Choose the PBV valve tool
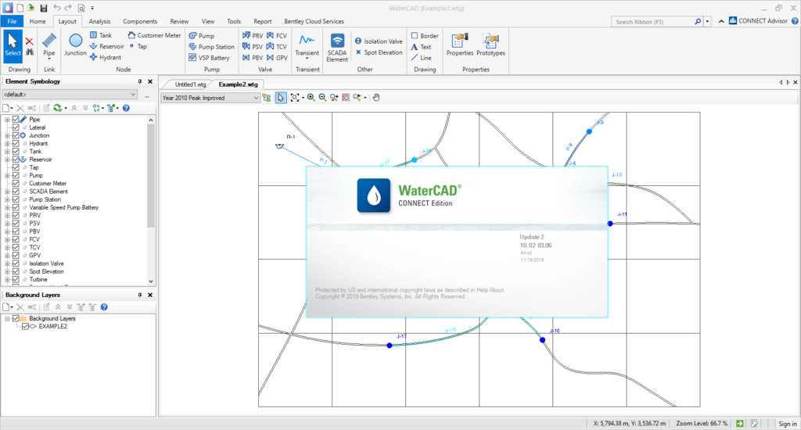This screenshot has height=430, width=801. pyautogui.click(x=253, y=58)
